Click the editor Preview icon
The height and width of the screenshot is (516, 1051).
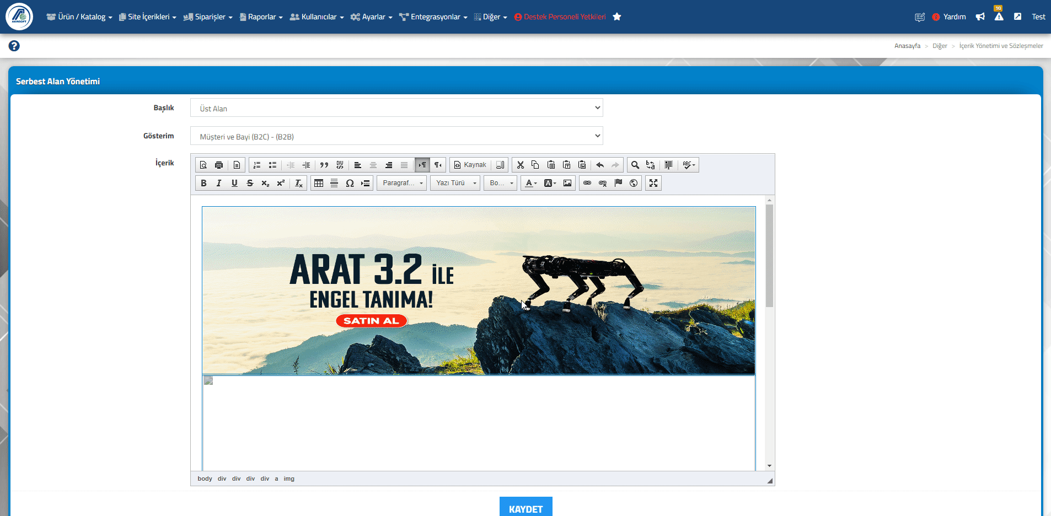(203, 165)
